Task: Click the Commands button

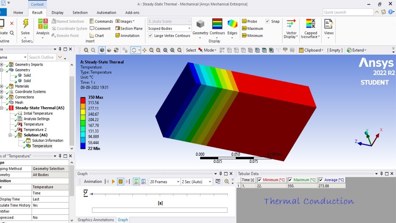Action: [x=101, y=21]
